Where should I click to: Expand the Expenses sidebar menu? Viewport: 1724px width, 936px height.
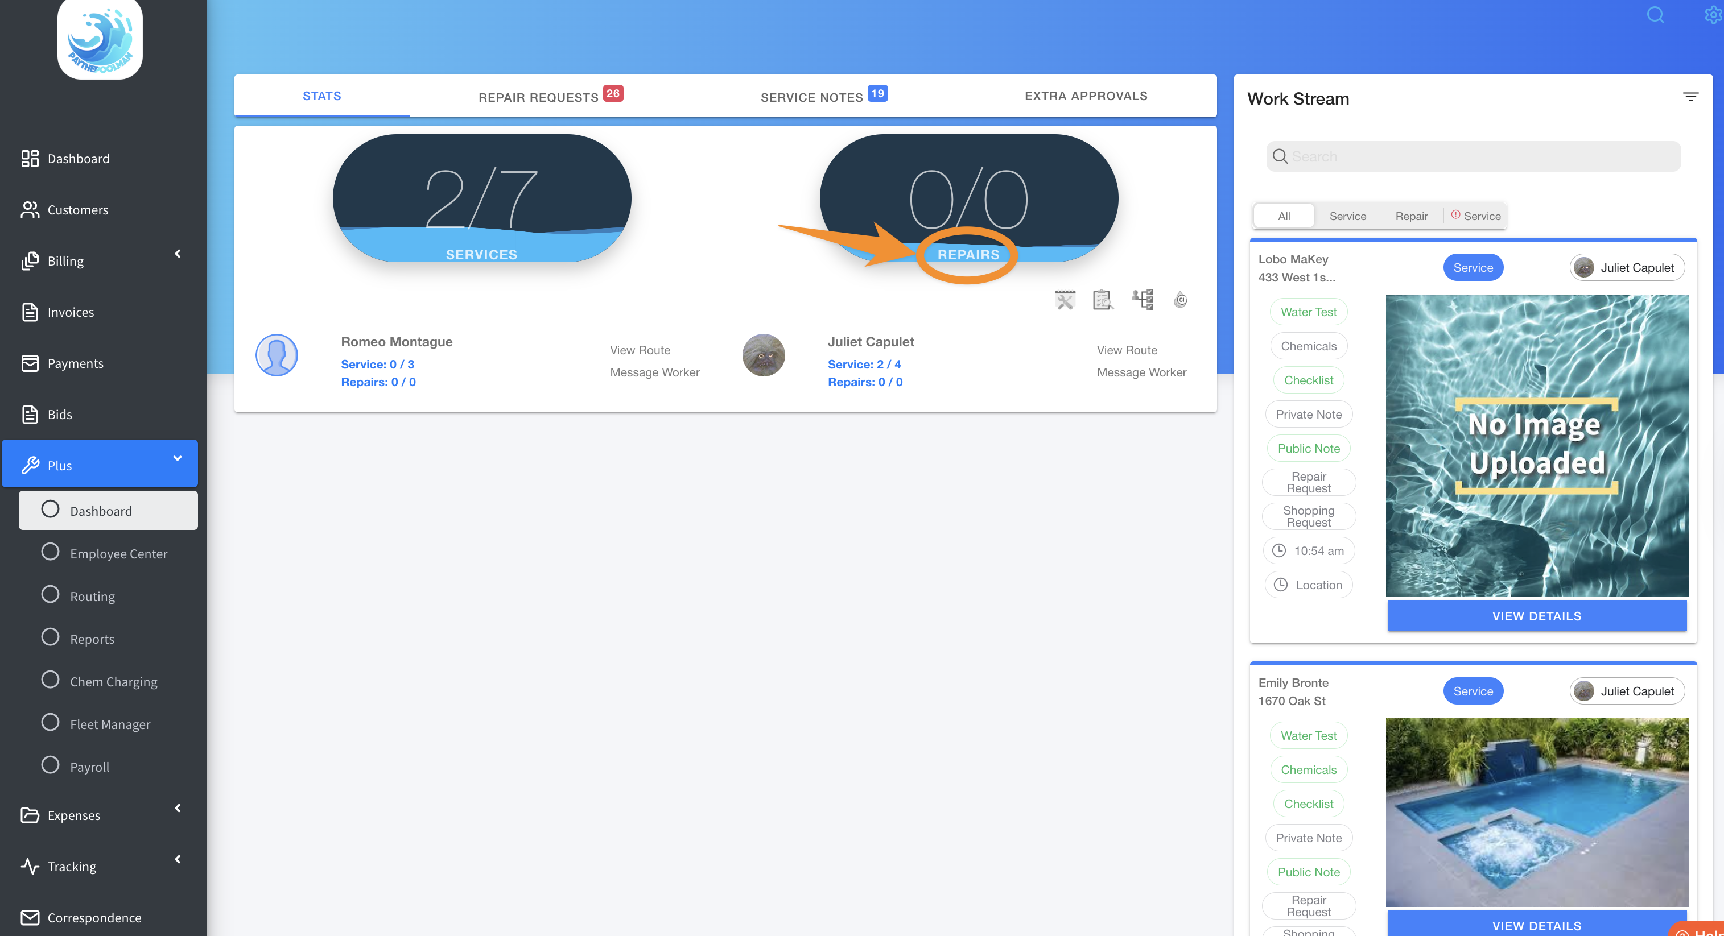pyautogui.click(x=178, y=808)
